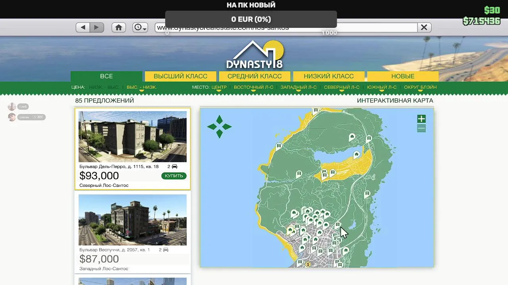
Task: Click the website address bar
Action: pos(286,27)
